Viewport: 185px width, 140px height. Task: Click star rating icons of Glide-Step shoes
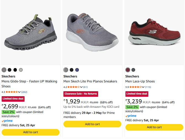[12, 92]
